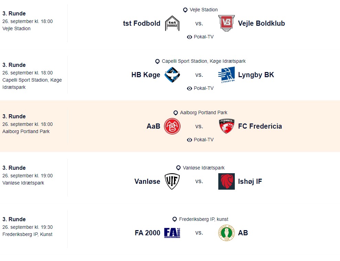The image size is (340, 261).
Task: Click the Vejle Stadion location pin
Action: [x=185, y=10]
